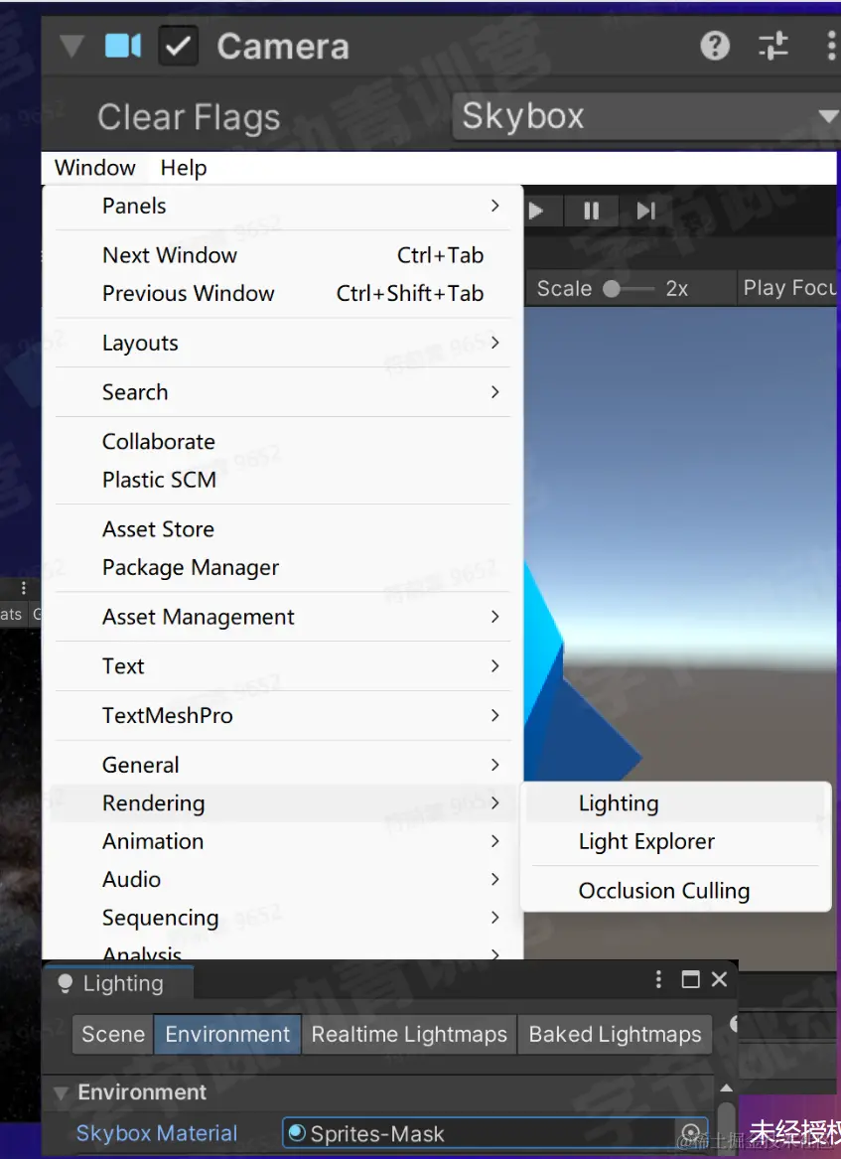The height and width of the screenshot is (1159, 841).
Task: Select the Rendering menu item
Action: (283, 803)
